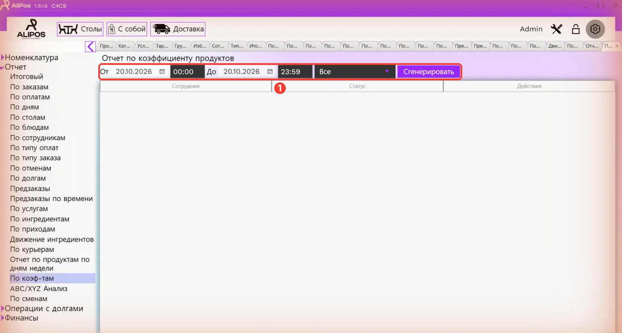The image size is (622, 333).
Task: Click the Действия column header
Action: point(529,86)
